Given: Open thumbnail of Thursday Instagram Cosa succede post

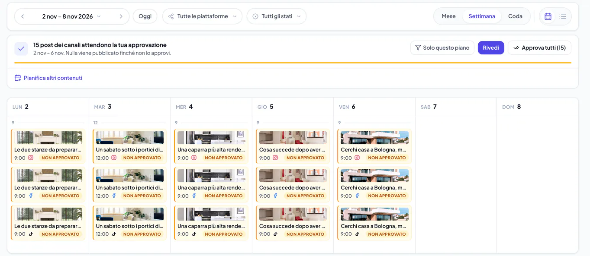Looking at the screenshot, I should click(x=293, y=138).
